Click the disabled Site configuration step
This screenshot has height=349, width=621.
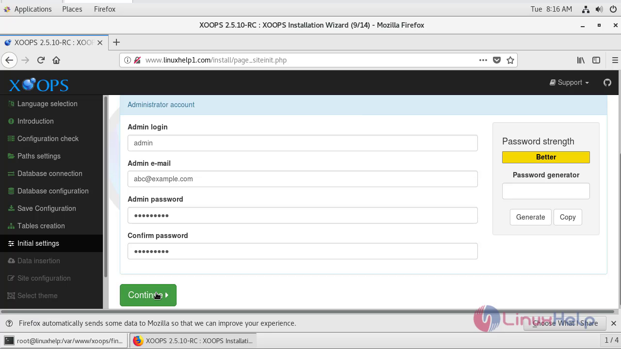(44, 278)
